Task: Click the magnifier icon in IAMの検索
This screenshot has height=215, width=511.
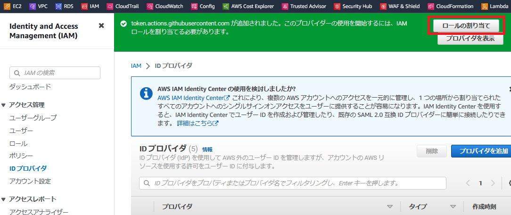Action: click(16, 73)
